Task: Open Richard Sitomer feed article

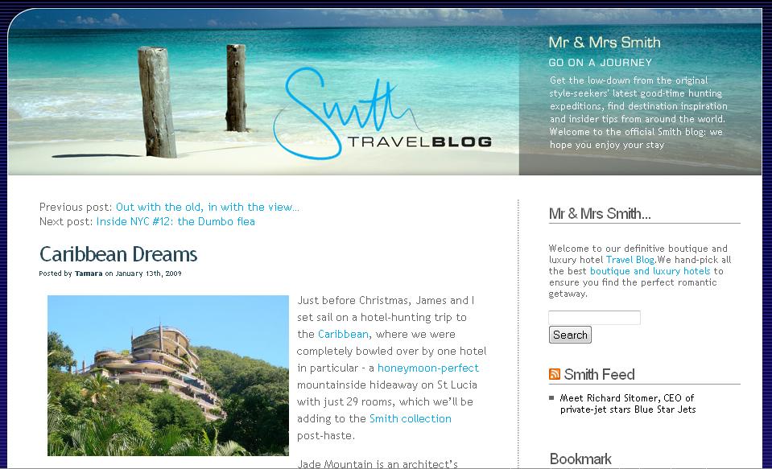Action: tap(627, 404)
